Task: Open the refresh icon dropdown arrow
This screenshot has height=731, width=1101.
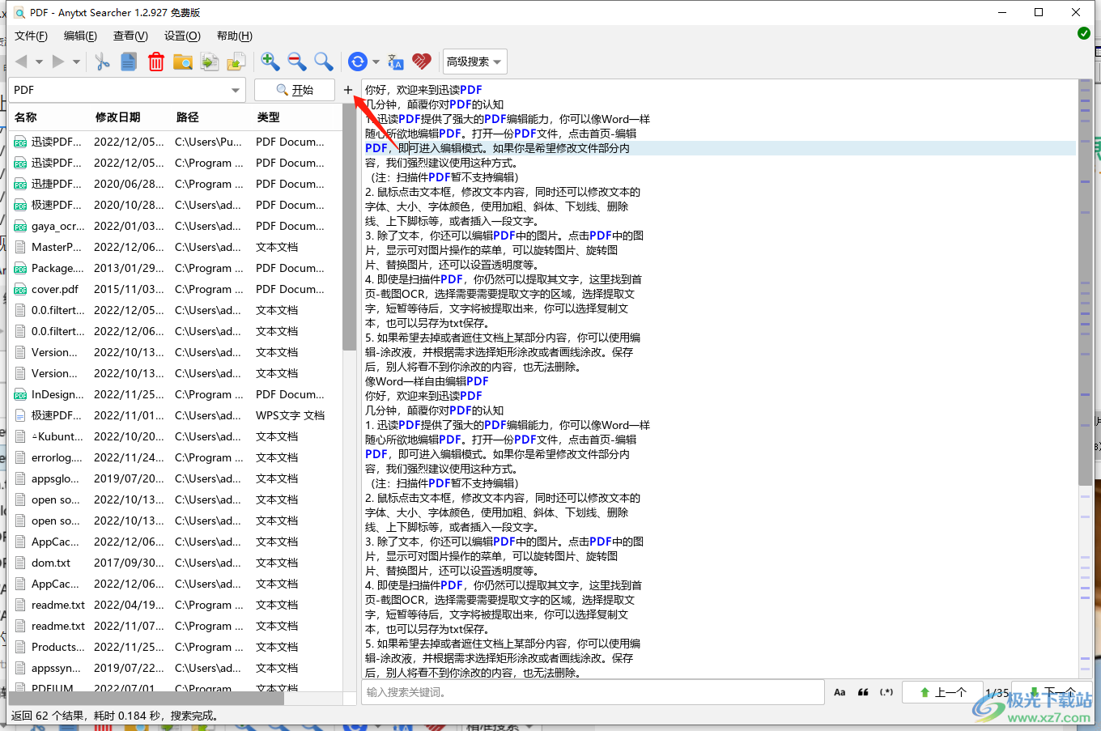Action: [x=376, y=62]
